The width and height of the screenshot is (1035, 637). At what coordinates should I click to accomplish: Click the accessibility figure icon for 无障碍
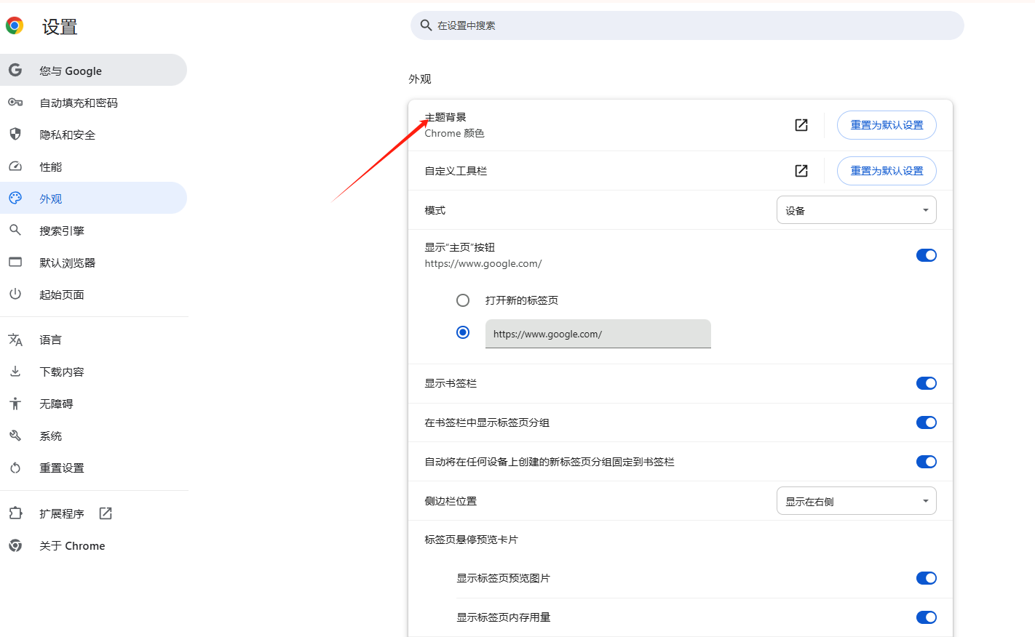(x=15, y=404)
